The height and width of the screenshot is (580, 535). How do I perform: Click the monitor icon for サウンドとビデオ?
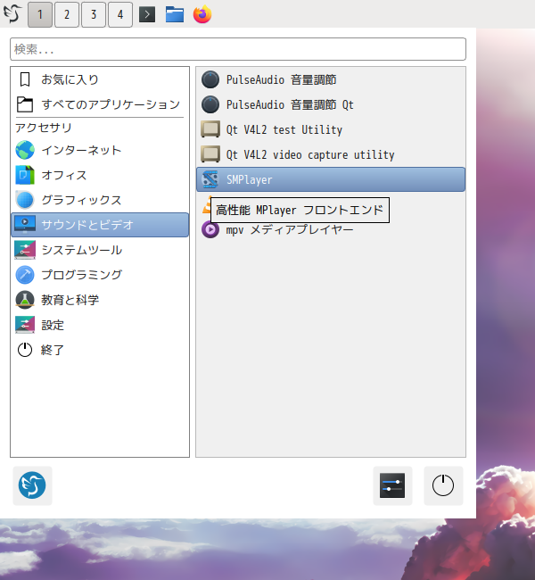pyautogui.click(x=25, y=225)
